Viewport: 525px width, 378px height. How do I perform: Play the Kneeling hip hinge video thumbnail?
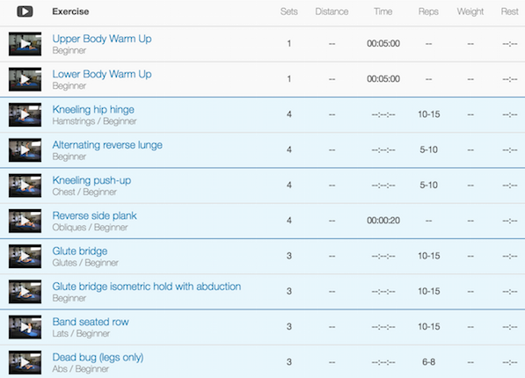(x=26, y=115)
